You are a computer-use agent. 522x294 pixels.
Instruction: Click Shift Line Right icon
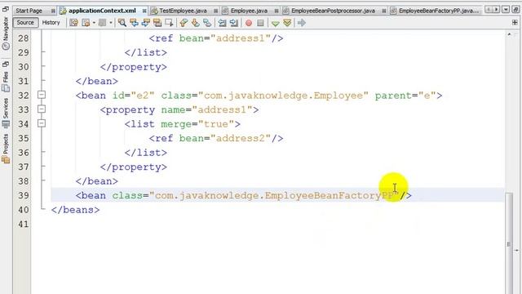coord(234,23)
